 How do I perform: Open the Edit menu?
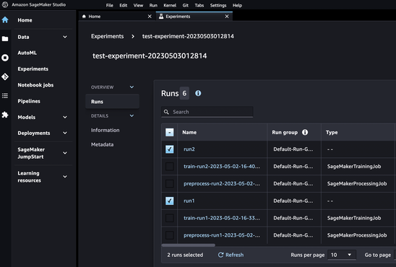pyautogui.click(x=124, y=5)
